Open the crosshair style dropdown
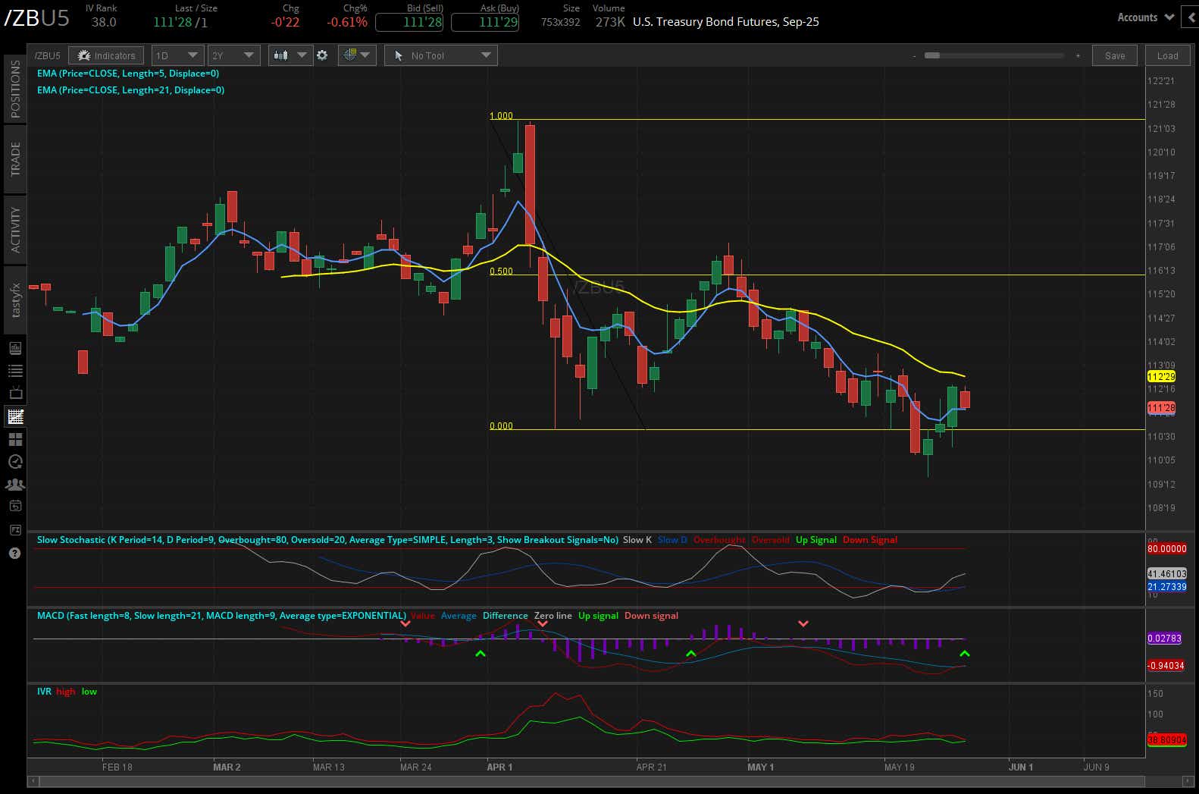The height and width of the screenshot is (794, 1199). point(357,55)
